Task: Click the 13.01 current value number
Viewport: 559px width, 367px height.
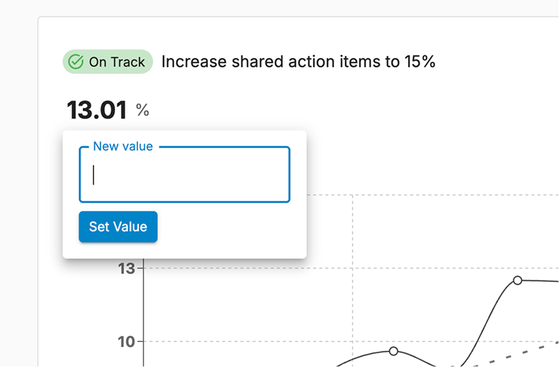Action: click(96, 110)
